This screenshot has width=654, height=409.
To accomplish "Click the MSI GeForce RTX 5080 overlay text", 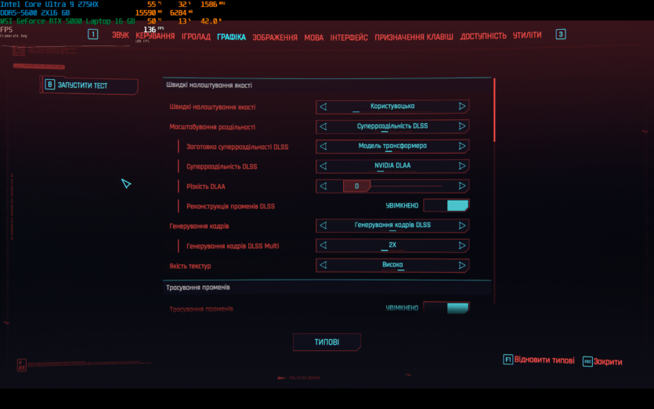I will 67,21.
